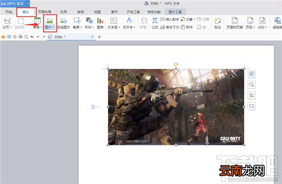Click the 截屏 screenshot icon
282x184 pixels.
pyautogui.click(x=78, y=21)
